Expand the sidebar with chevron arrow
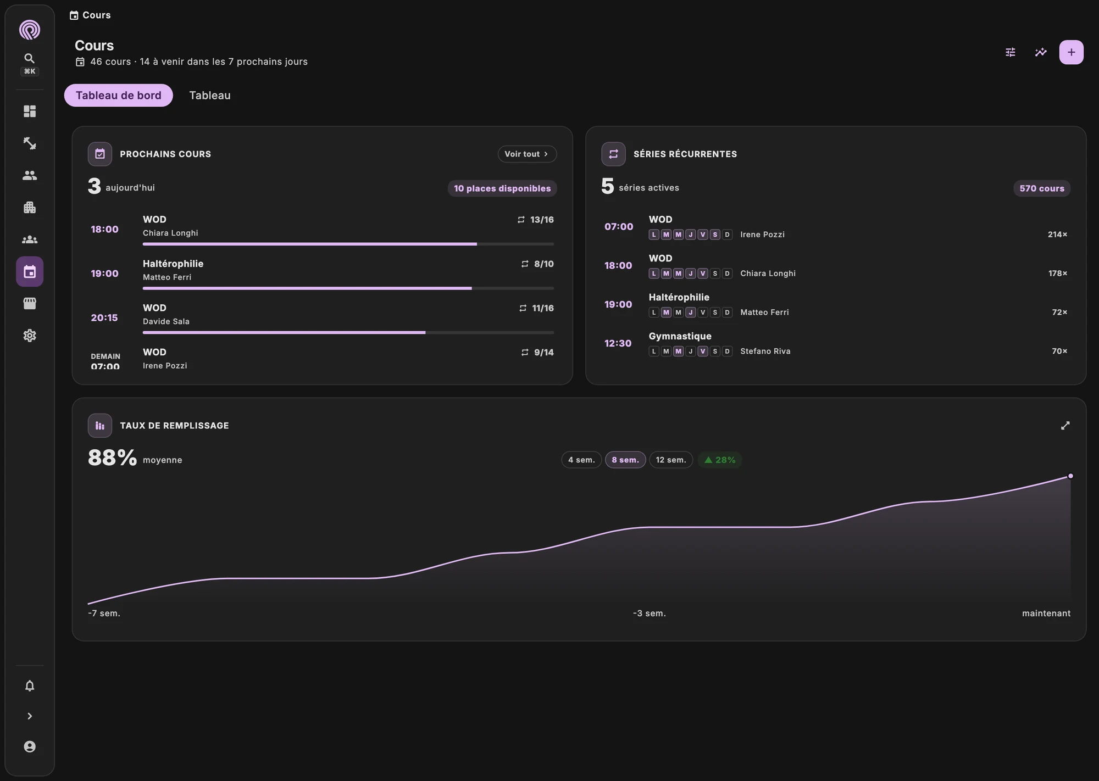This screenshot has width=1099, height=781. point(30,716)
